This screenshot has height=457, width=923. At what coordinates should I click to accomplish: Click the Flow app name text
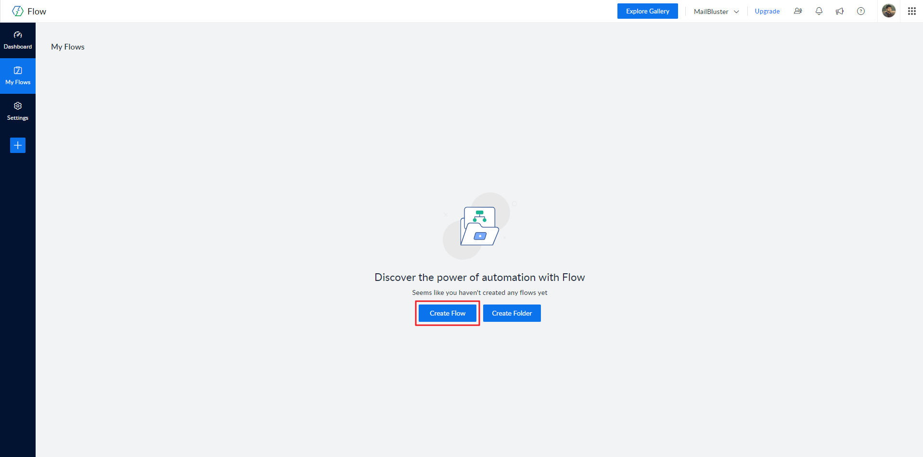pos(37,12)
